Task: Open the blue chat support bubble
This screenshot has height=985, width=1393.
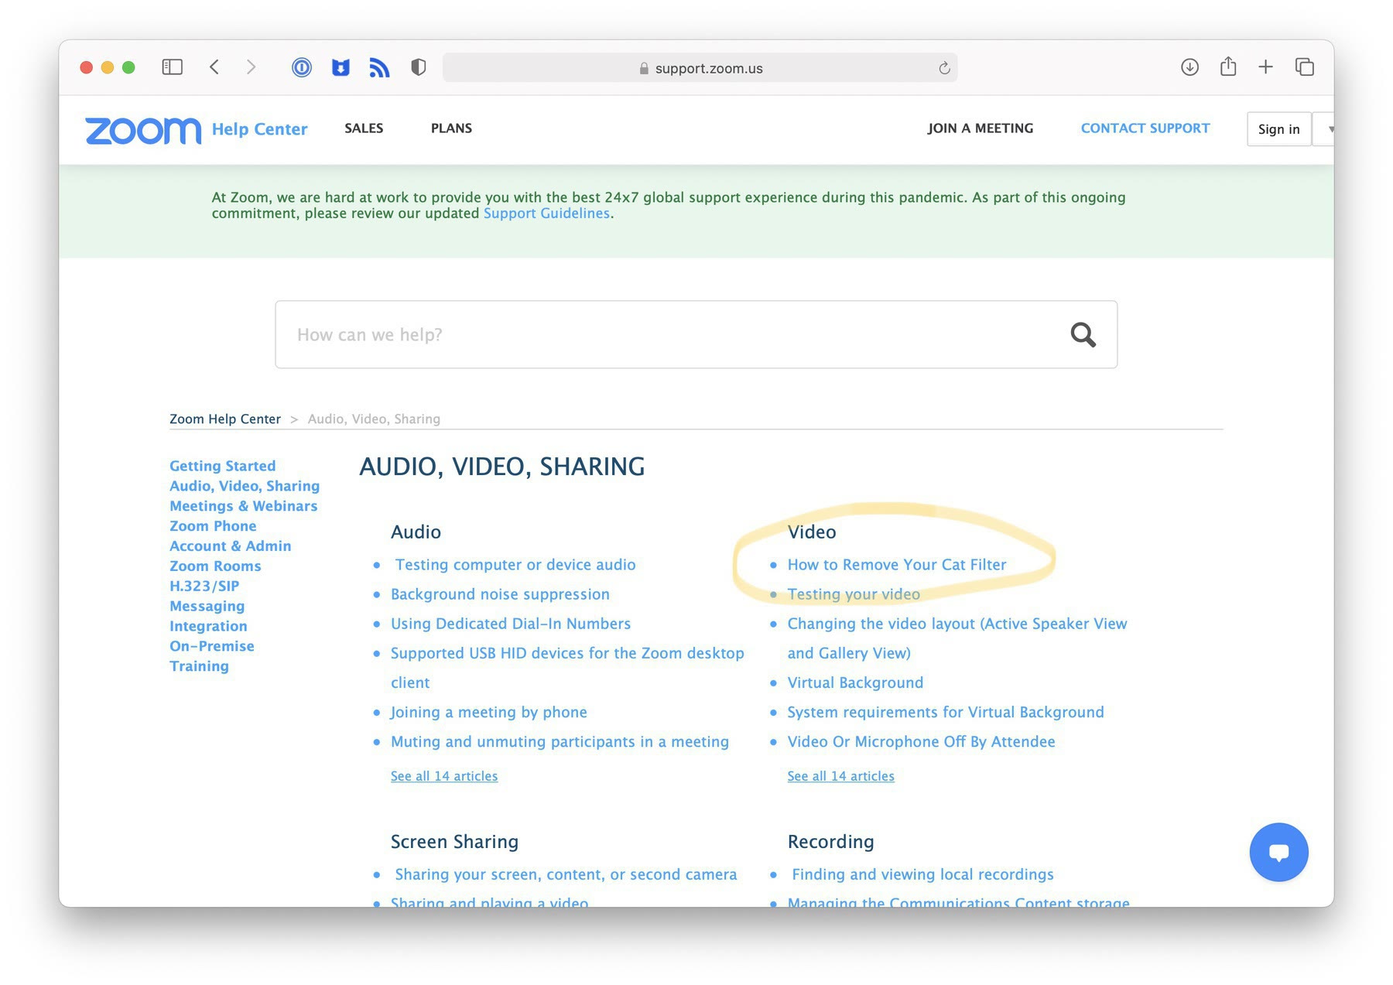Action: click(x=1278, y=852)
